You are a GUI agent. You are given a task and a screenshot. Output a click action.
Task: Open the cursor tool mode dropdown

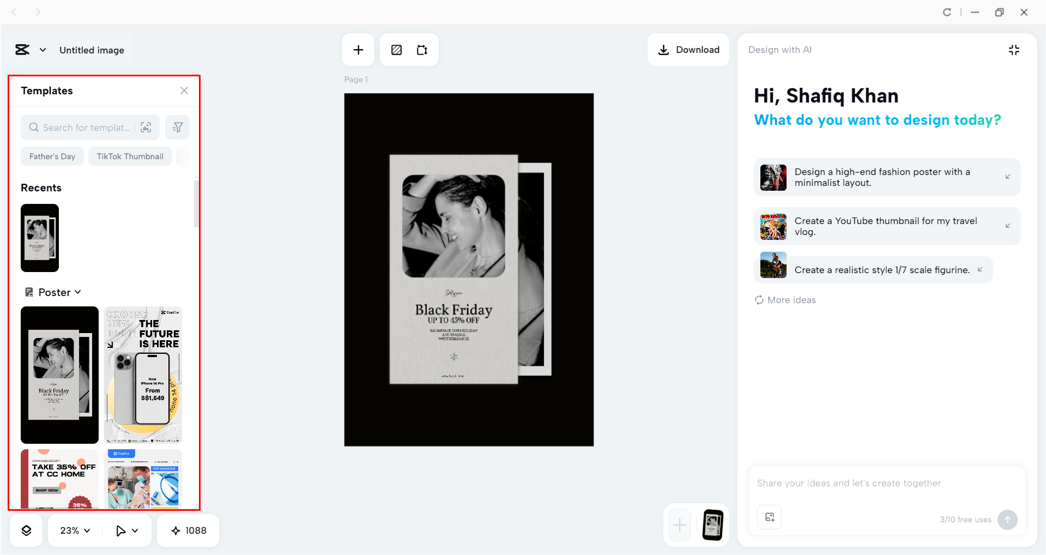click(126, 530)
